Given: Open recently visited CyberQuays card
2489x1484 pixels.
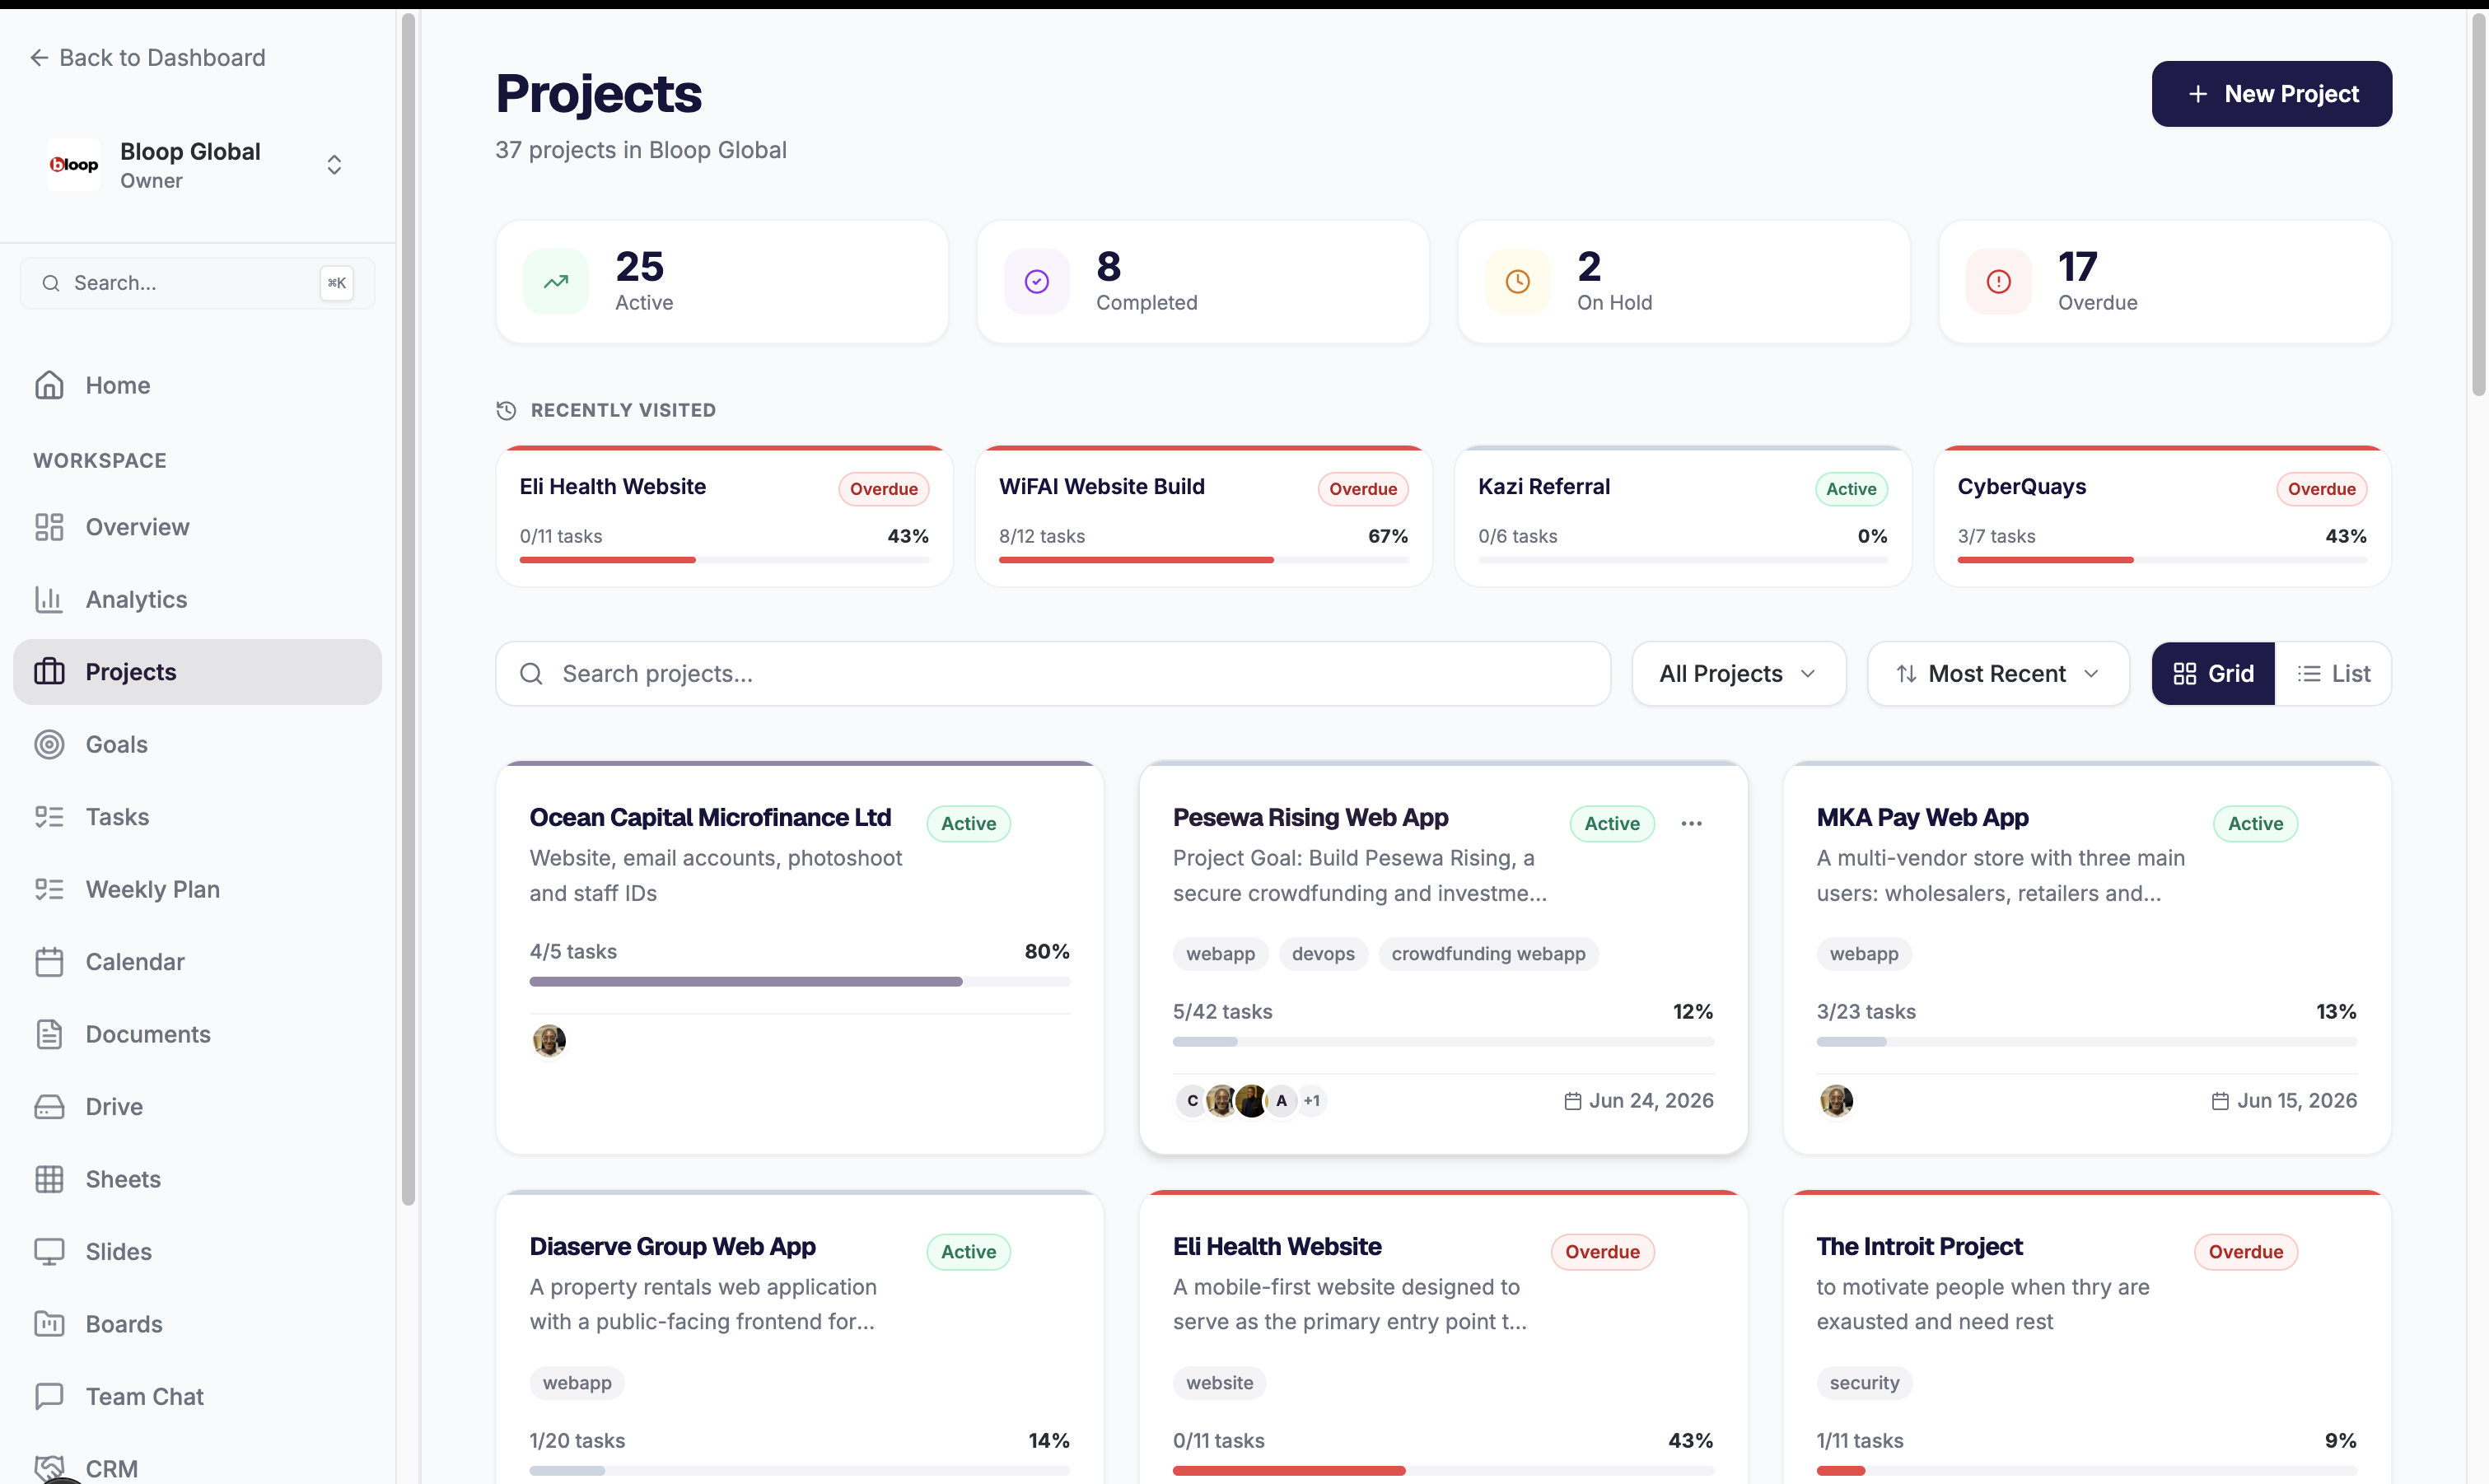Looking at the screenshot, I should tap(2162, 516).
